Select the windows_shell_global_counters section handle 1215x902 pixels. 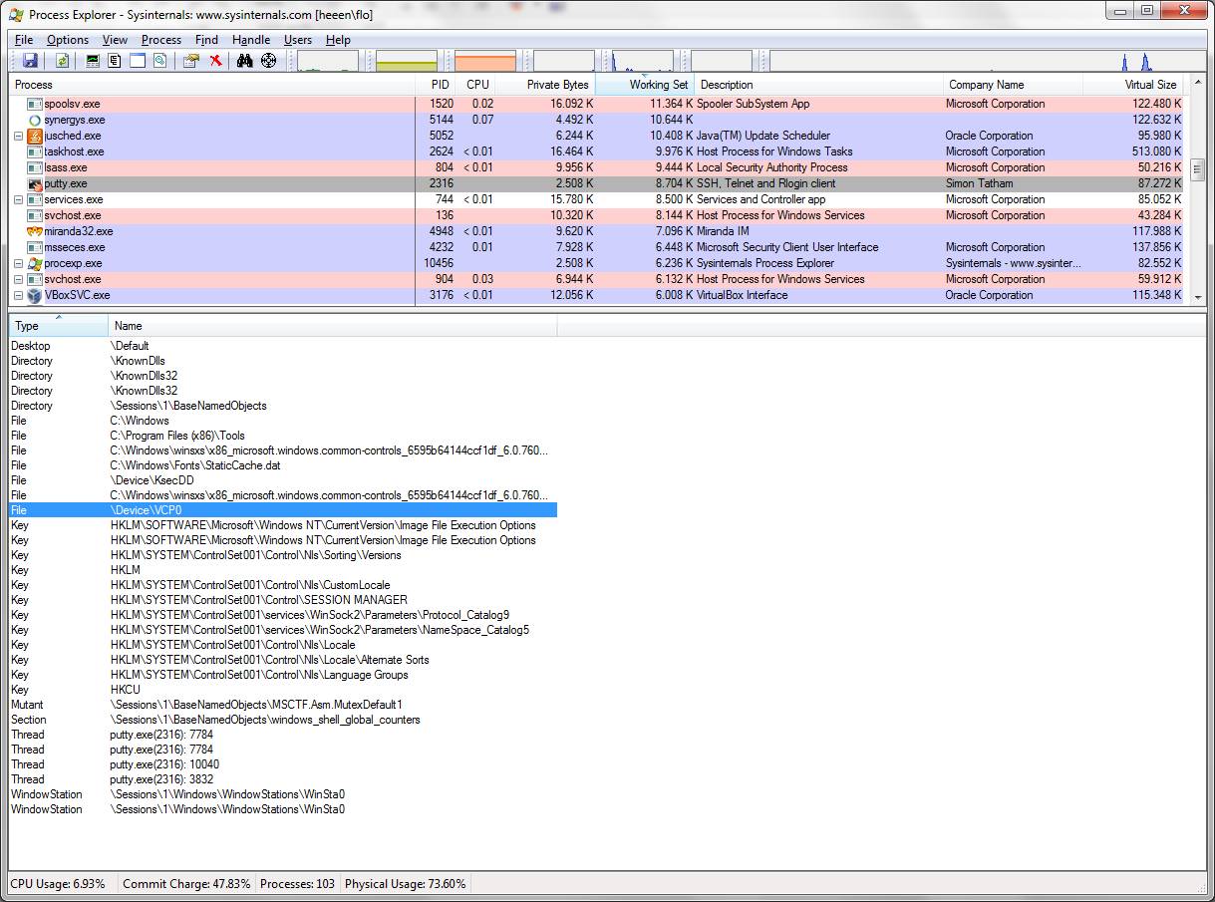coord(283,720)
